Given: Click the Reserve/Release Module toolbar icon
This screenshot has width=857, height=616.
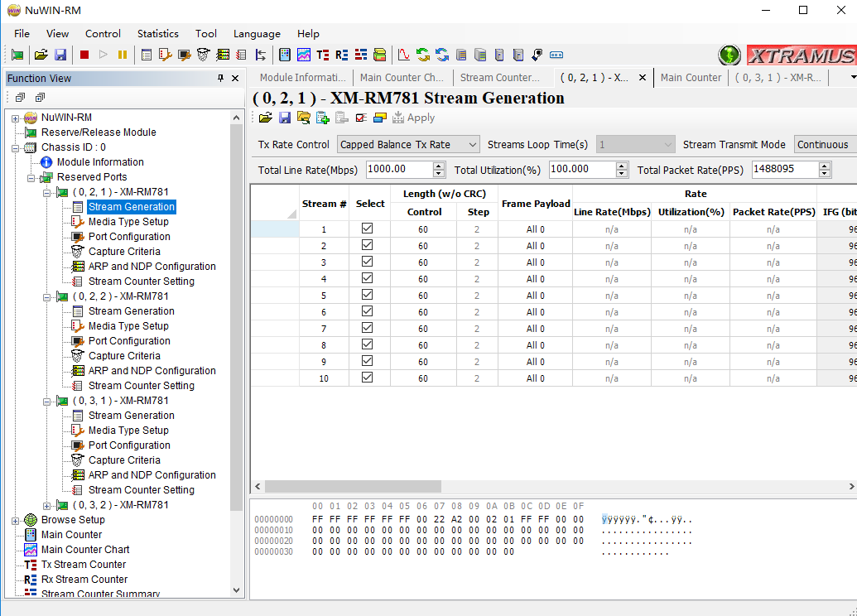Looking at the screenshot, I should tap(17, 55).
